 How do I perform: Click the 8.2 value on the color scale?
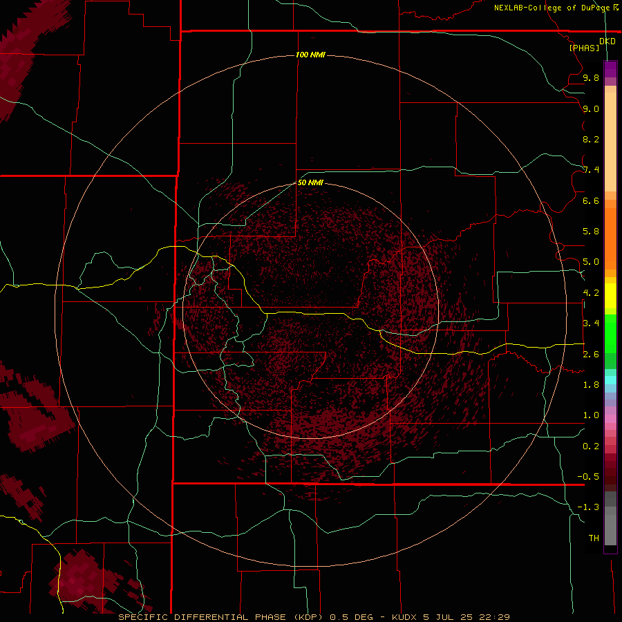pos(591,139)
